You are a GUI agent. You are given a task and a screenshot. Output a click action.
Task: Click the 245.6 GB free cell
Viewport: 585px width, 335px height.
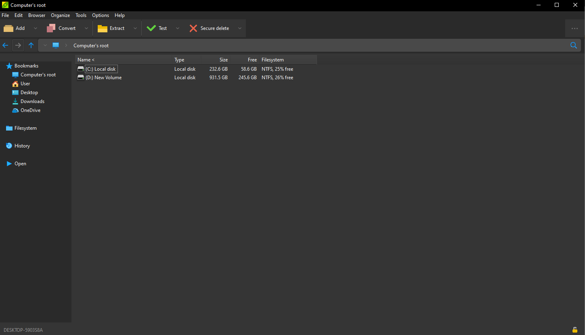click(247, 78)
